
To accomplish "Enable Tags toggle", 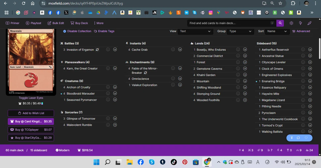I will tap(104, 31).
